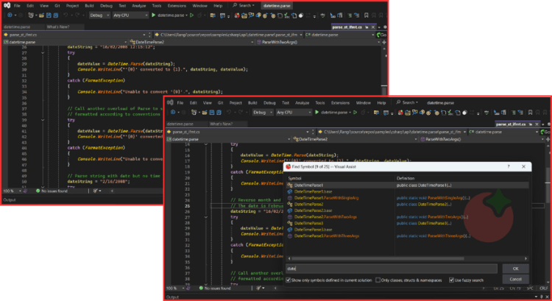Open File menu in front window
Image resolution: width=552 pixels, height=301 pixels.
(180, 102)
